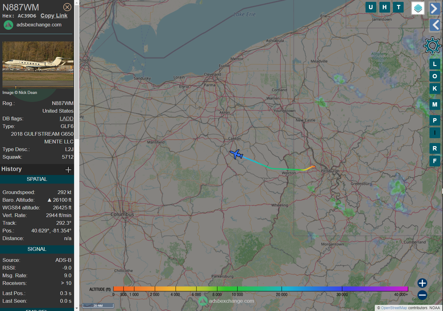Image resolution: width=443 pixels, height=311 pixels.
Task: Click the SIGNAL section header
Action: [x=37, y=249]
